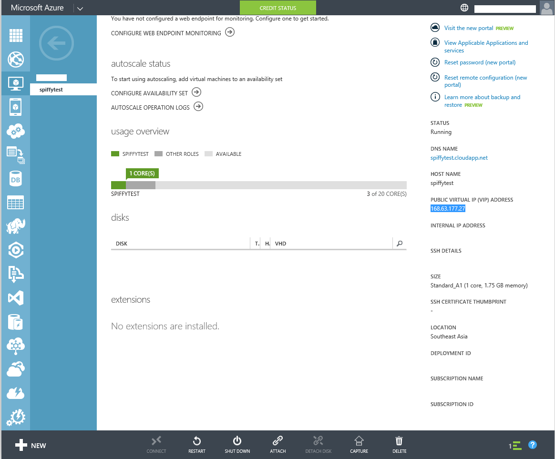
Task: Click the 1 CORE(S) usage label
Action: tap(142, 173)
